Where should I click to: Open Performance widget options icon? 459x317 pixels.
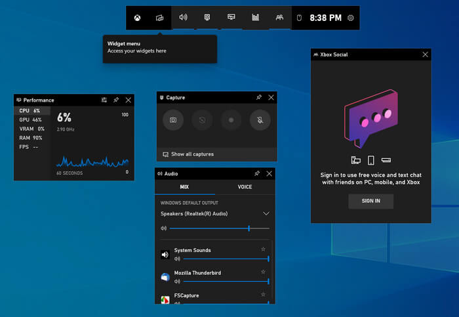(104, 100)
